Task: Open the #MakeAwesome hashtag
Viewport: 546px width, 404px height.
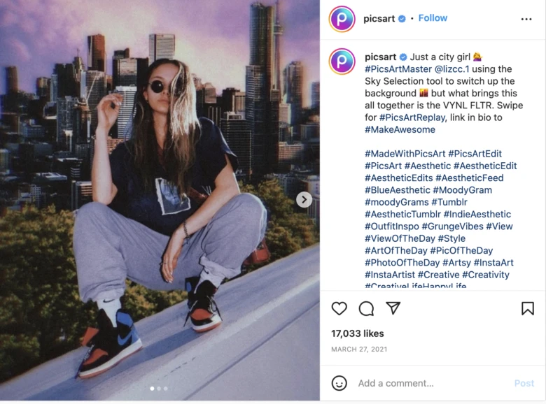Action: click(x=400, y=130)
